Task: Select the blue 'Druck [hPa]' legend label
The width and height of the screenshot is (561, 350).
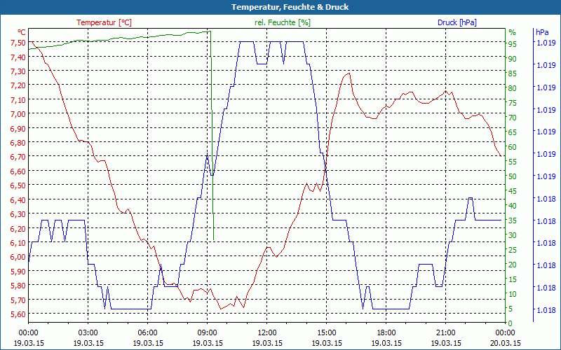Action: coord(457,22)
